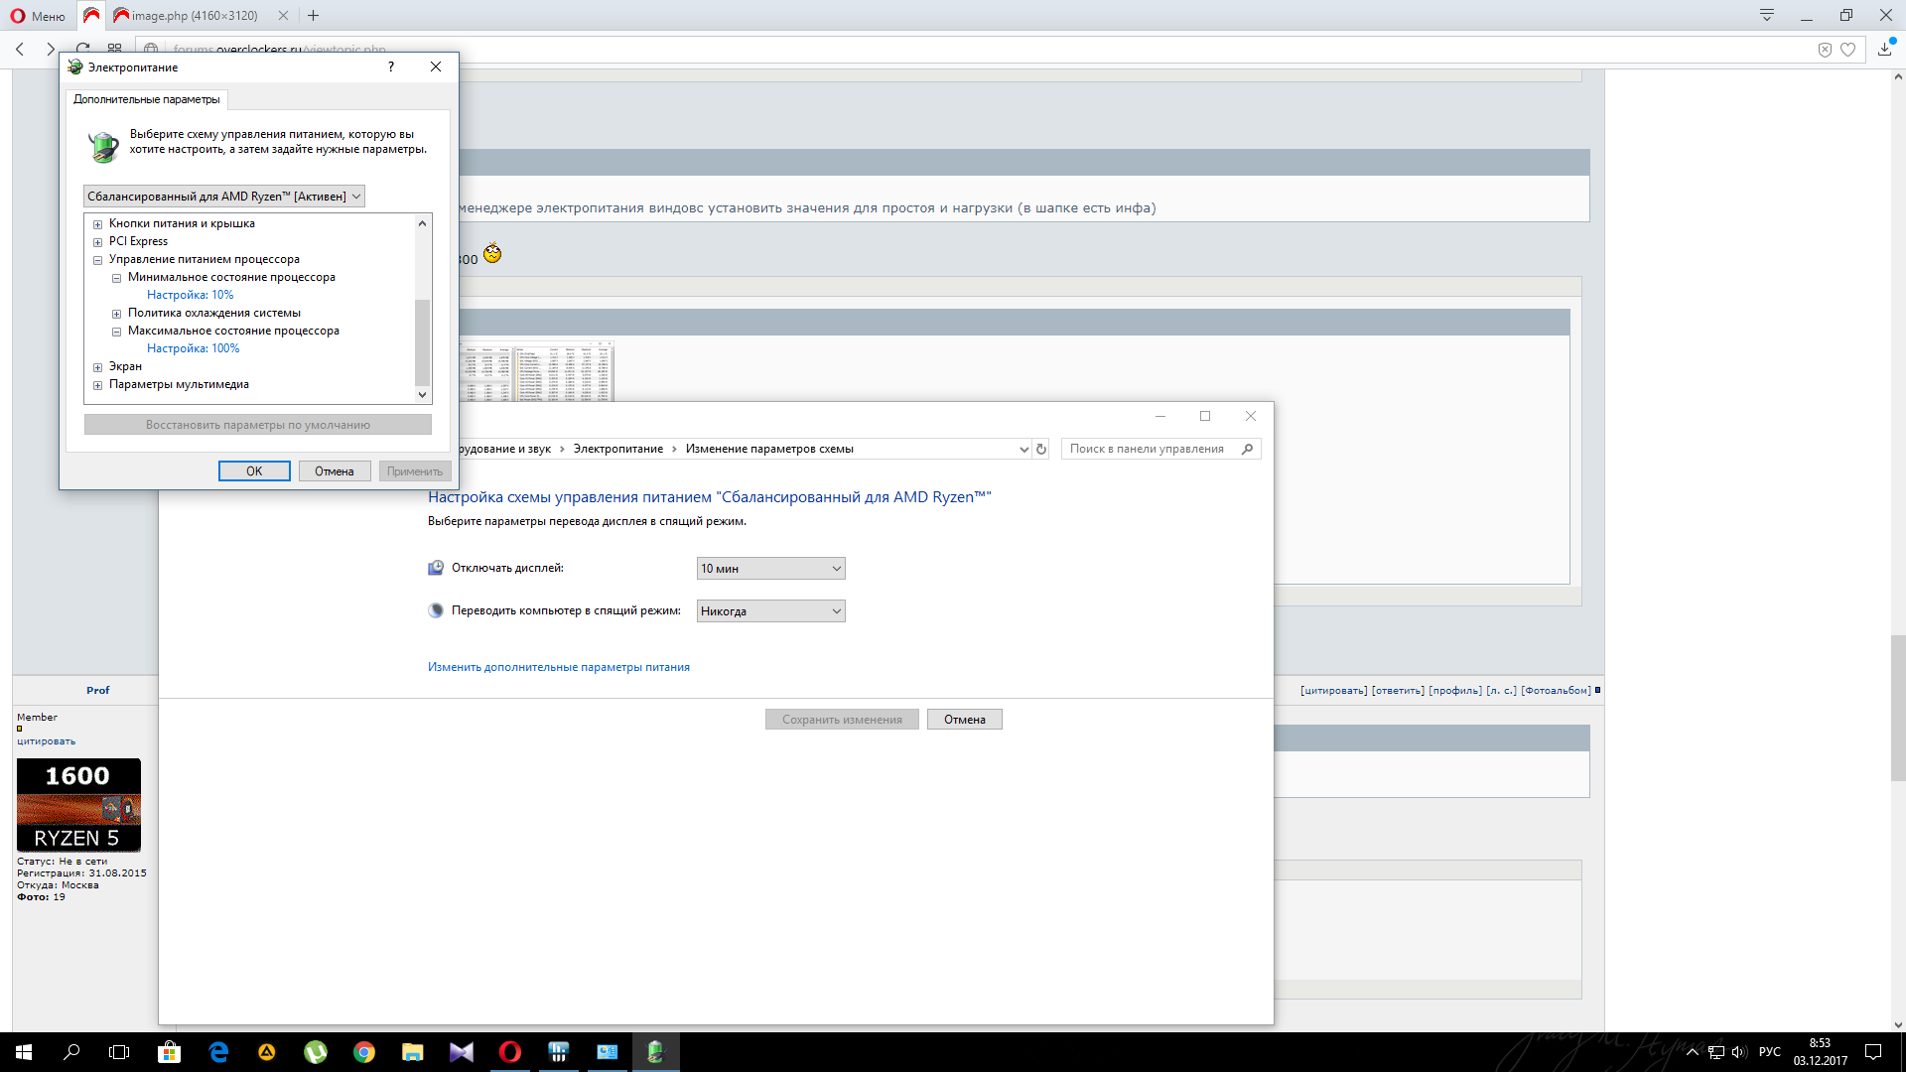Open power scheme selection dropdown
This screenshot has width=1906, height=1072.
click(224, 197)
